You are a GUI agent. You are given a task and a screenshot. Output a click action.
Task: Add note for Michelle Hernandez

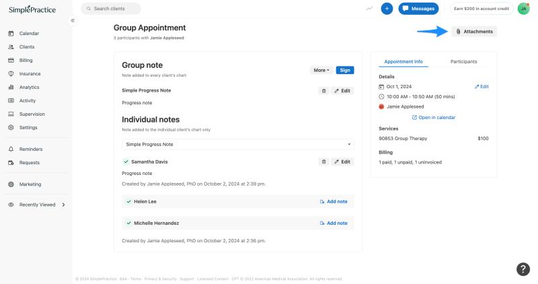[334, 223]
